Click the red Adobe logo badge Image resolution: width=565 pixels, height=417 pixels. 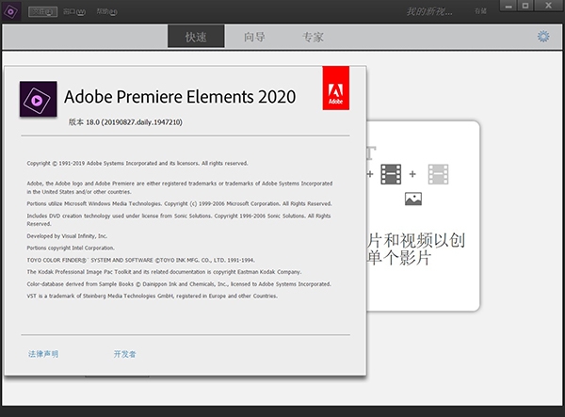337,86
